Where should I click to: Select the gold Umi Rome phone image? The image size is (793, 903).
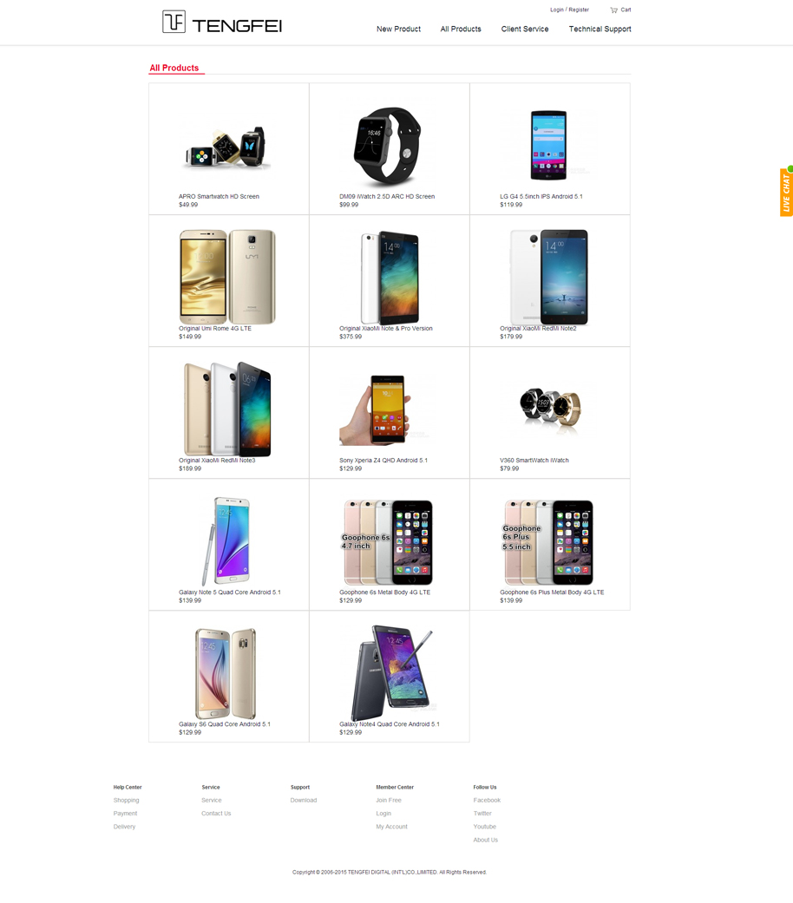[227, 277]
